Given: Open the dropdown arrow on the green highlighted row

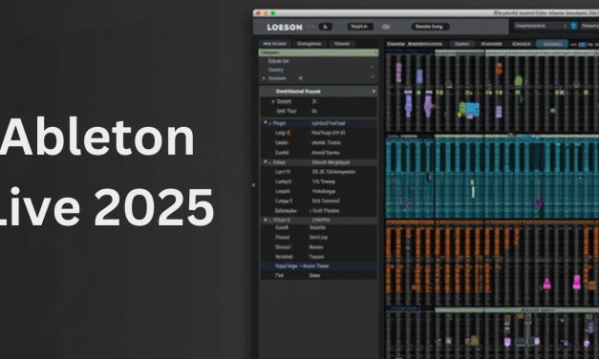Looking at the screenshot, I should click(x=375, y=53).
